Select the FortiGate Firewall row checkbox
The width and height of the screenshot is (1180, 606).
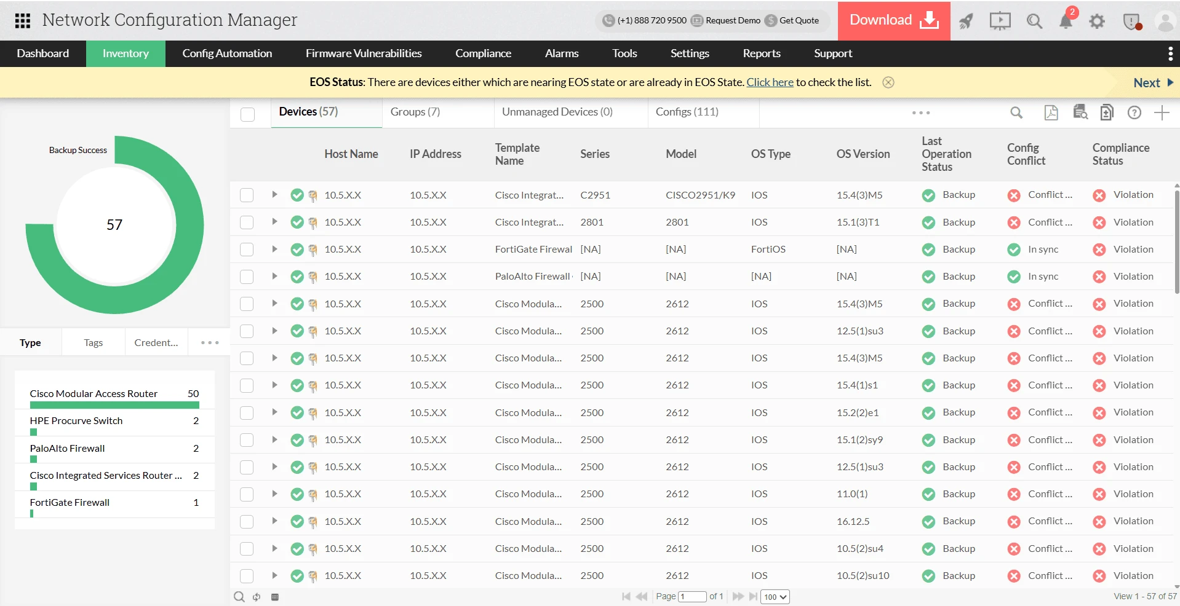click(x=247, y=250)
